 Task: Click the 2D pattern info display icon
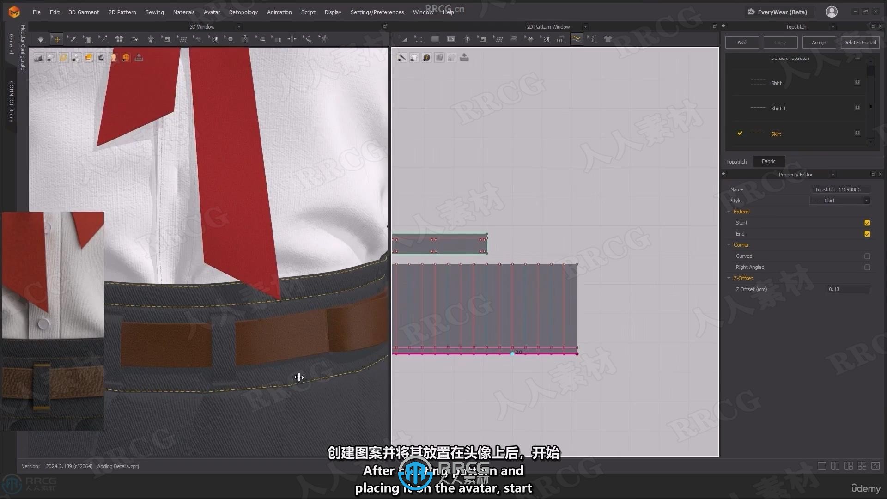pyautogui.click(x=427, y=57)
